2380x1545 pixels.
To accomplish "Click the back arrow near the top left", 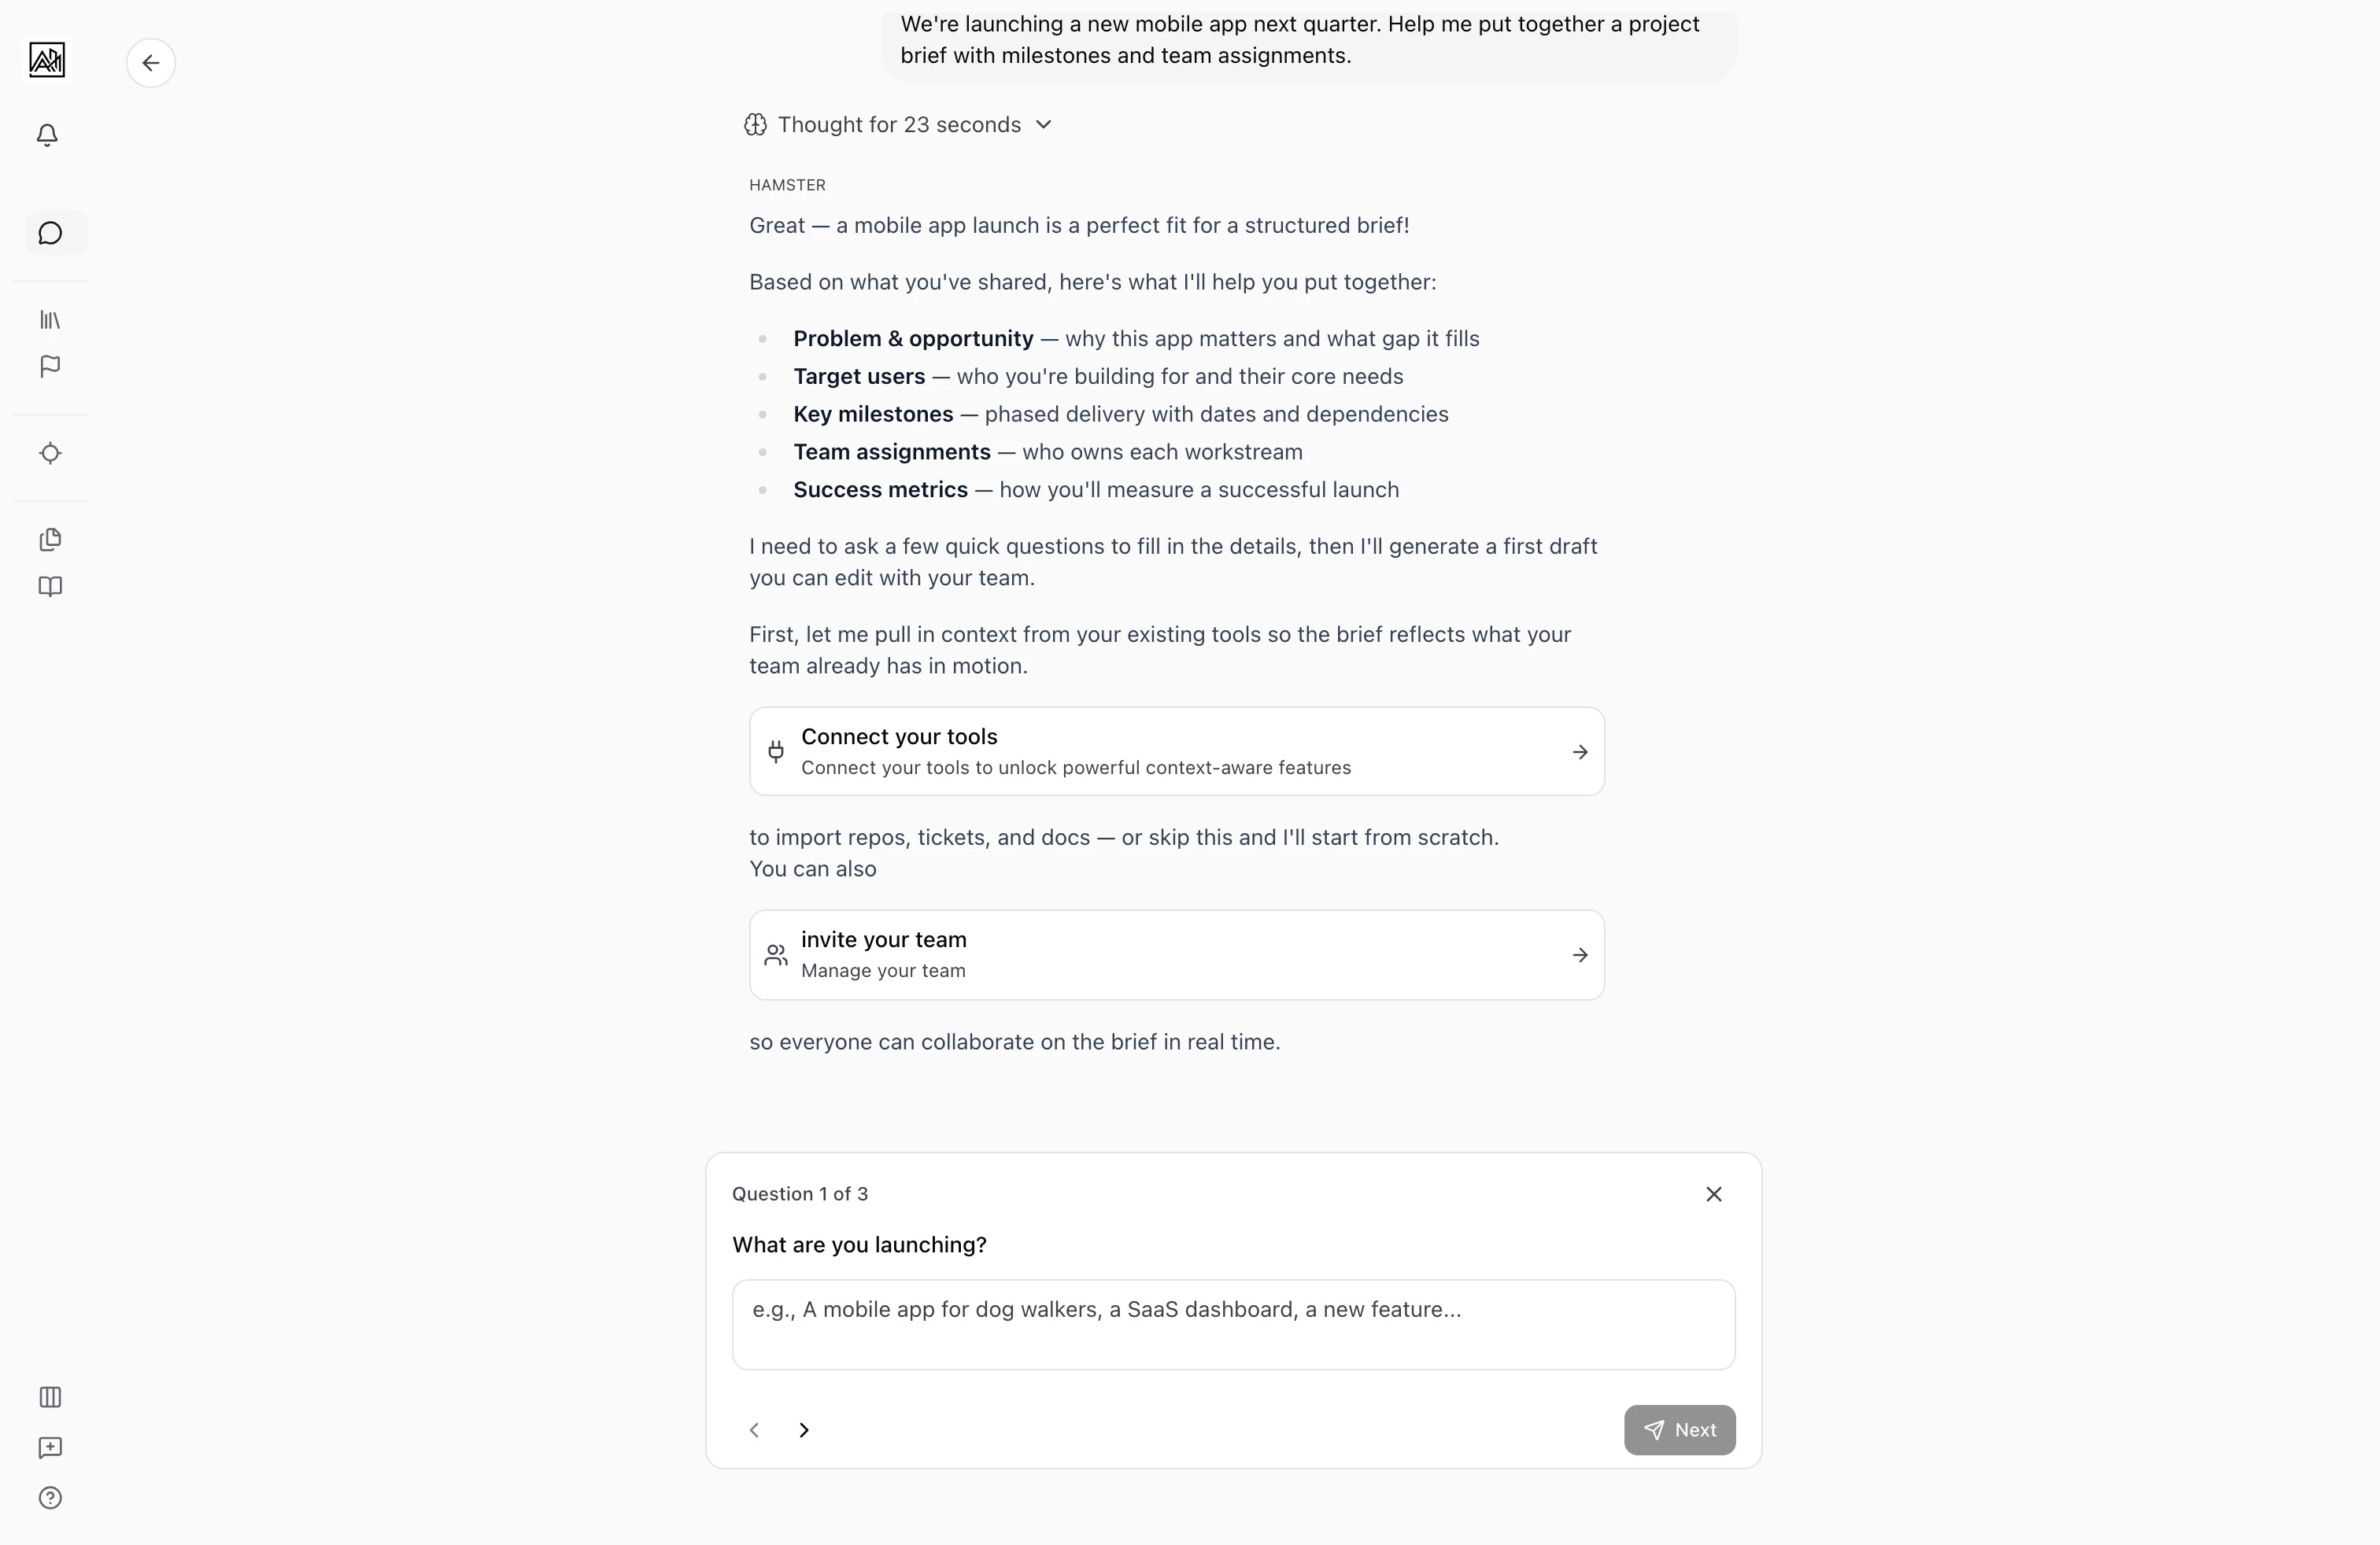I will (x=150, y=62).
